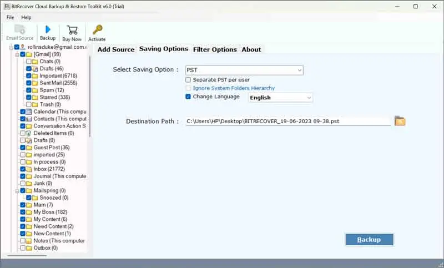Collapse the [Gmail] folder node
Viewport: 444px width, 268px height.
coord(17,54)
